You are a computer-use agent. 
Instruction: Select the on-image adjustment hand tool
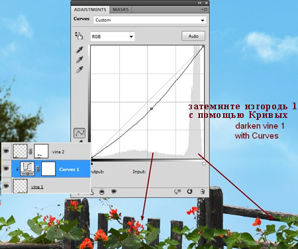pos(79,36)
